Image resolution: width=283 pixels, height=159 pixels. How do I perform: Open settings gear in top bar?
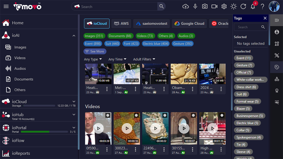click(x=224, y=7)
